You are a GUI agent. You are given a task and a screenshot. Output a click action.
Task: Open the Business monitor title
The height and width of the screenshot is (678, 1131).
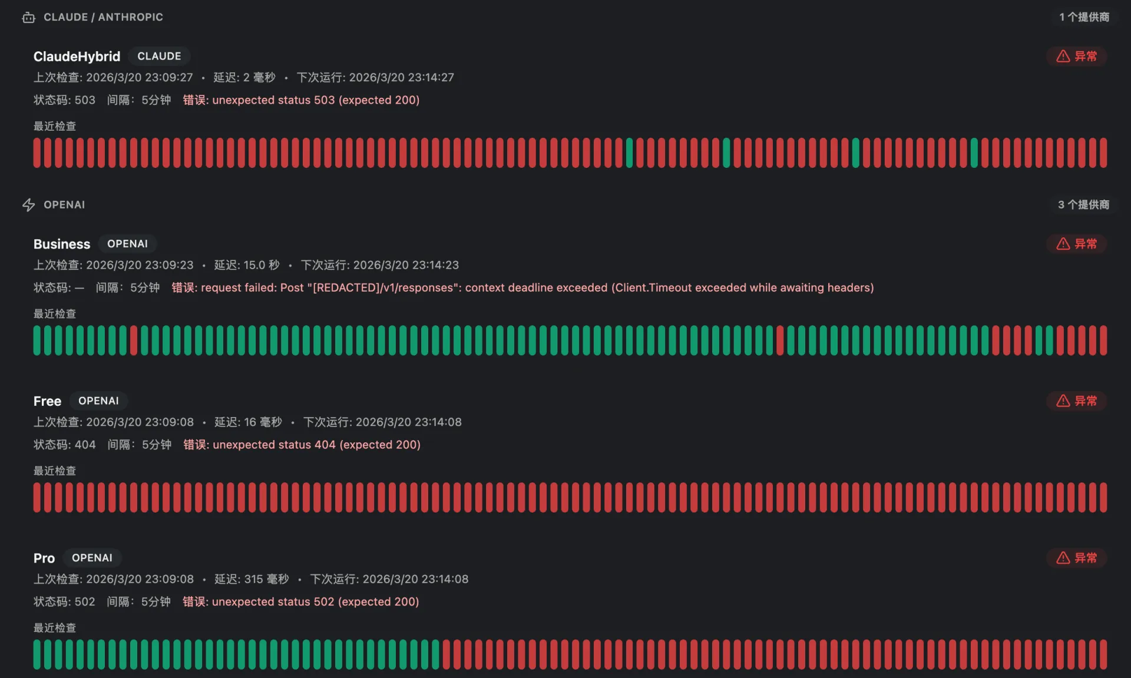point(62,244)
